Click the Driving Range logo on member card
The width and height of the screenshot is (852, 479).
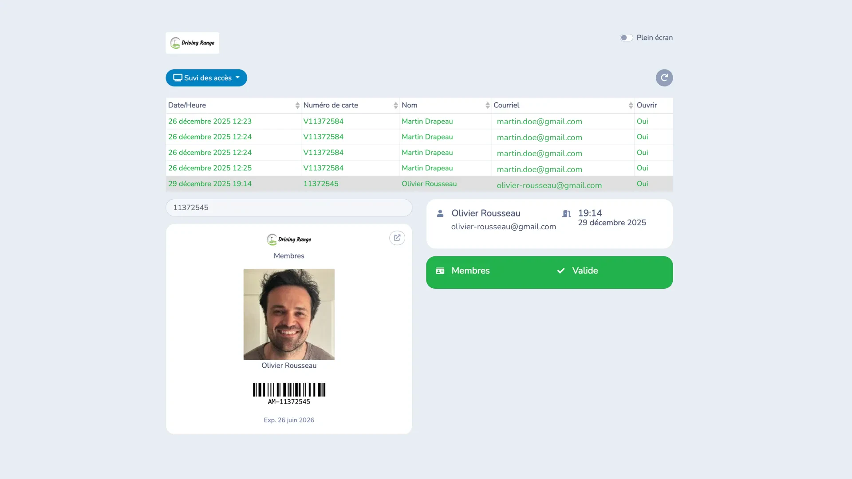coord(289,239)
